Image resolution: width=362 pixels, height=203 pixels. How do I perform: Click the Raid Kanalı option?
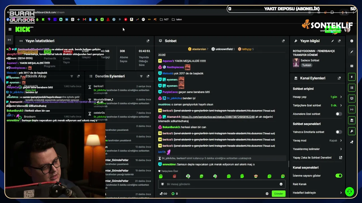(x=299, y=184)
